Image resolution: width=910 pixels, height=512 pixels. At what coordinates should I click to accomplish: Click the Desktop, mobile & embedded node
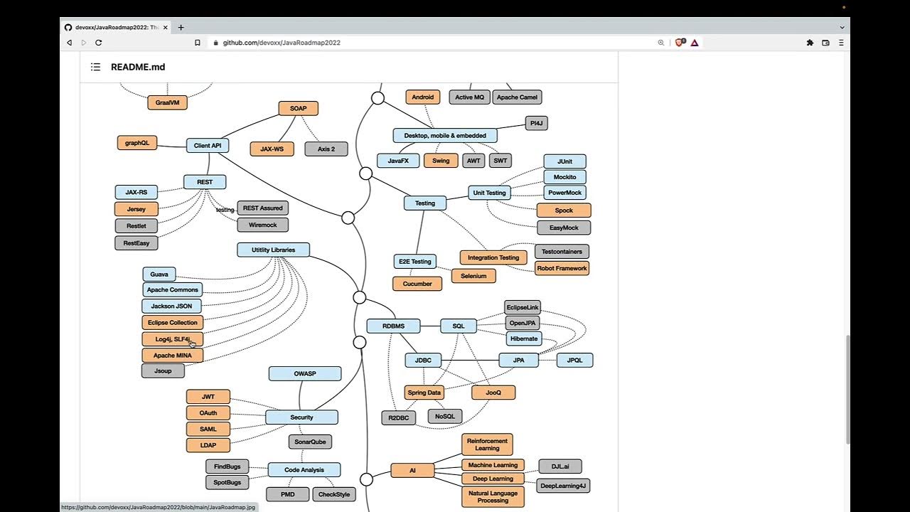tap(445, 135)
